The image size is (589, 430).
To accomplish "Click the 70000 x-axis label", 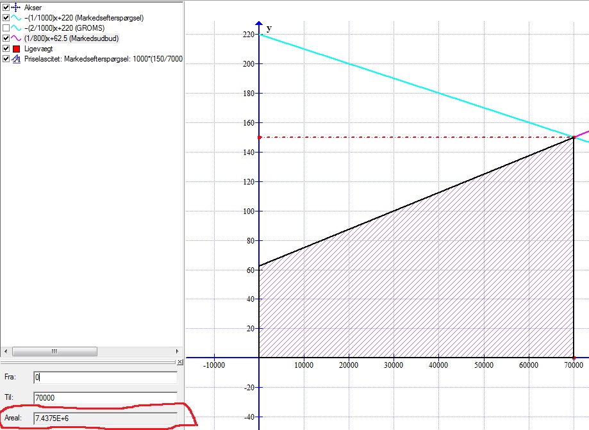I will [574, 365].
